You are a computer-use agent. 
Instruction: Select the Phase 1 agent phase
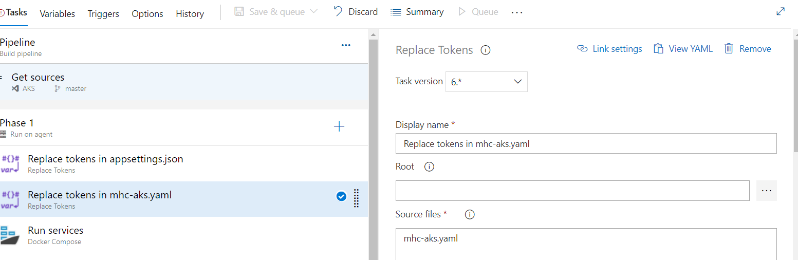(184, 127)
